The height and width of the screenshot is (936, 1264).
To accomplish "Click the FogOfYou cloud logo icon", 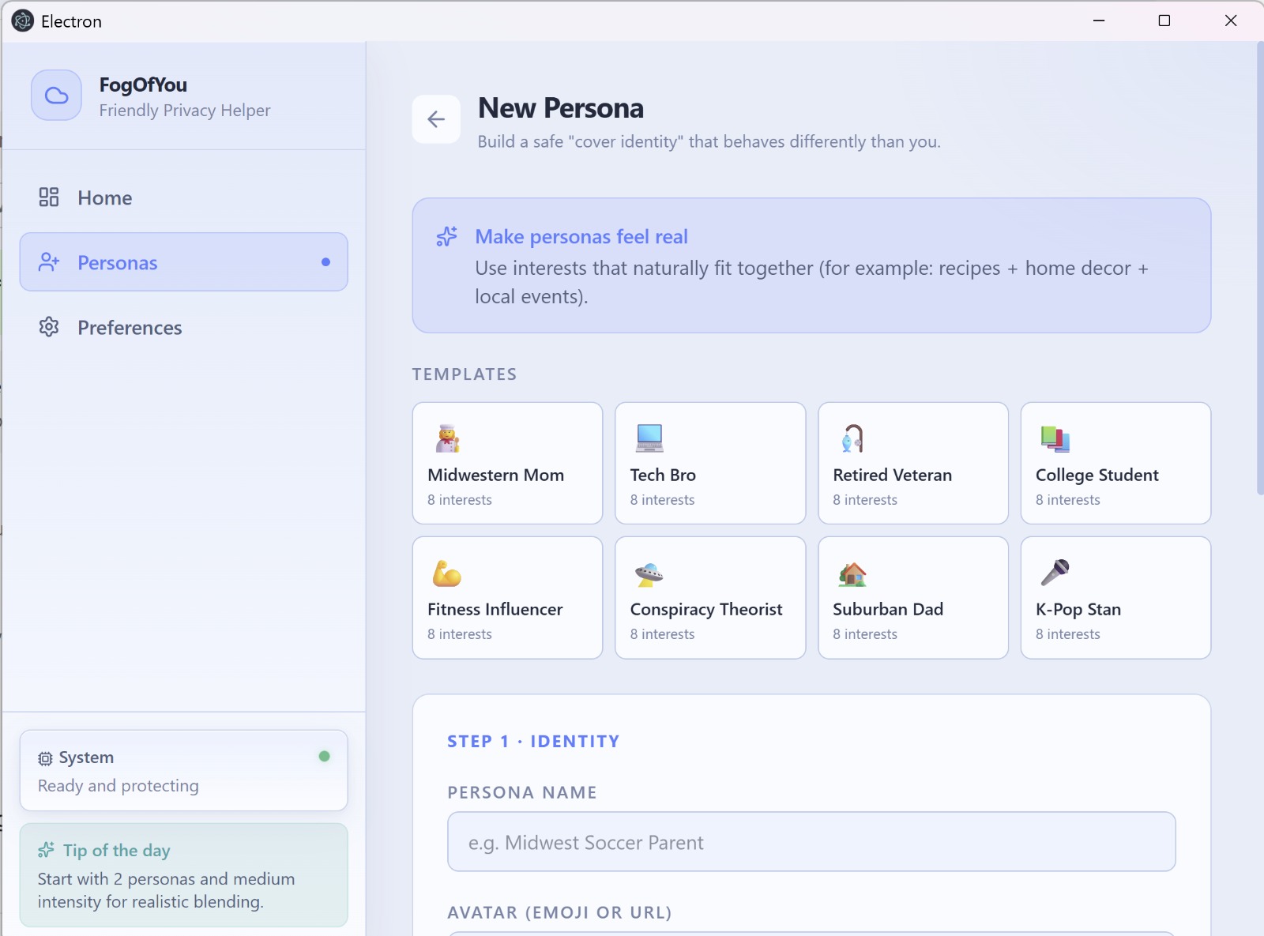I will pyautogui.click(x=56, y=96).
